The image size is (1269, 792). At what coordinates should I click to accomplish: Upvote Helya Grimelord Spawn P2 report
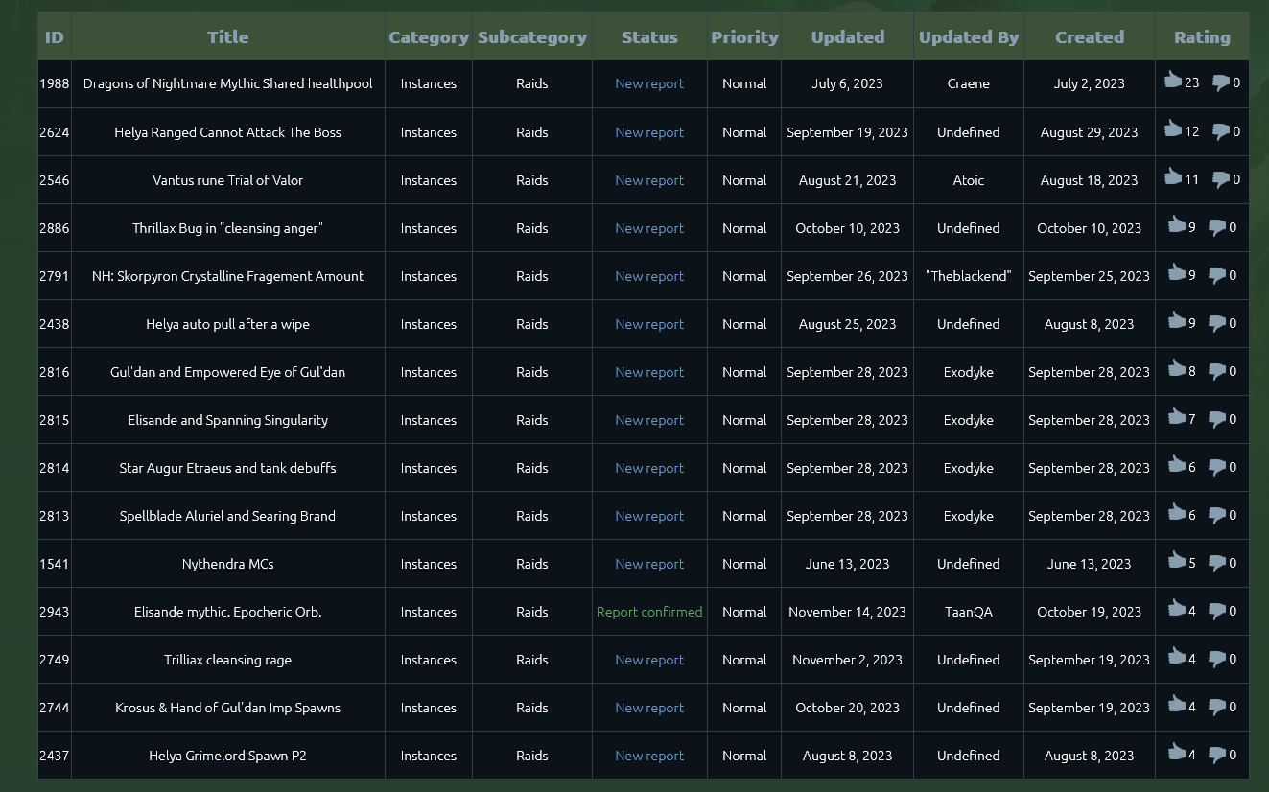(1176, 752)
